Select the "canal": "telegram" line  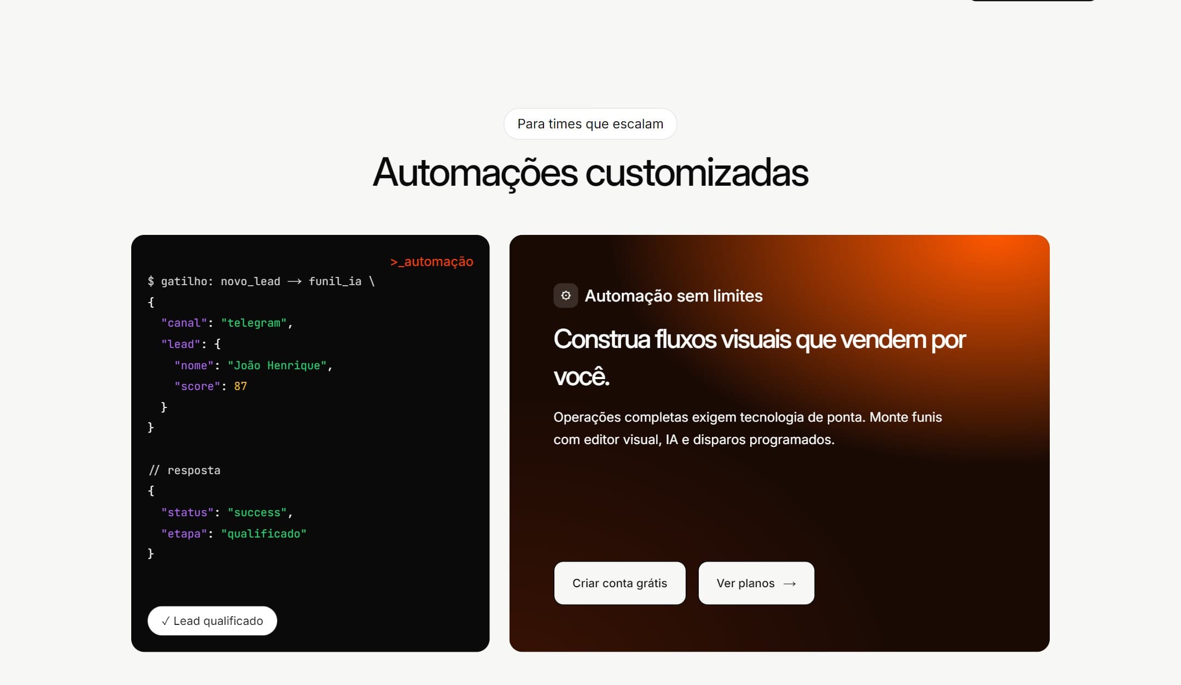(x=227, y=323)
